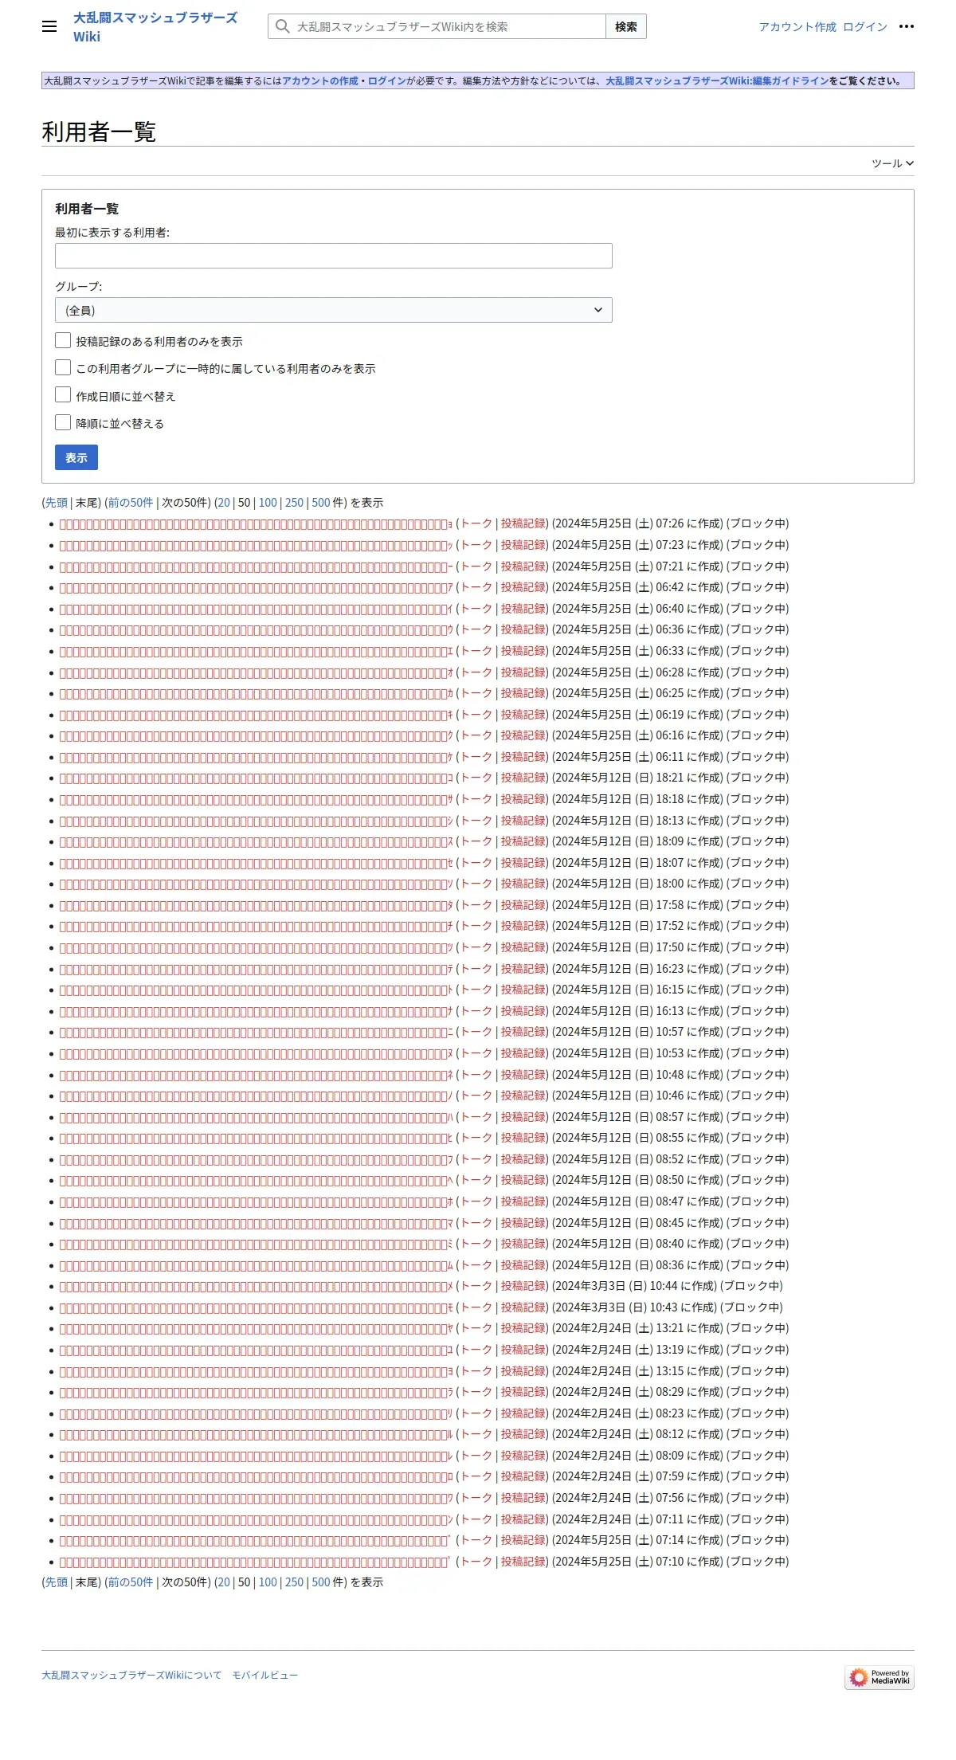
Task: Open the アカウント作成 link in header
Action: tap(797, 27)
